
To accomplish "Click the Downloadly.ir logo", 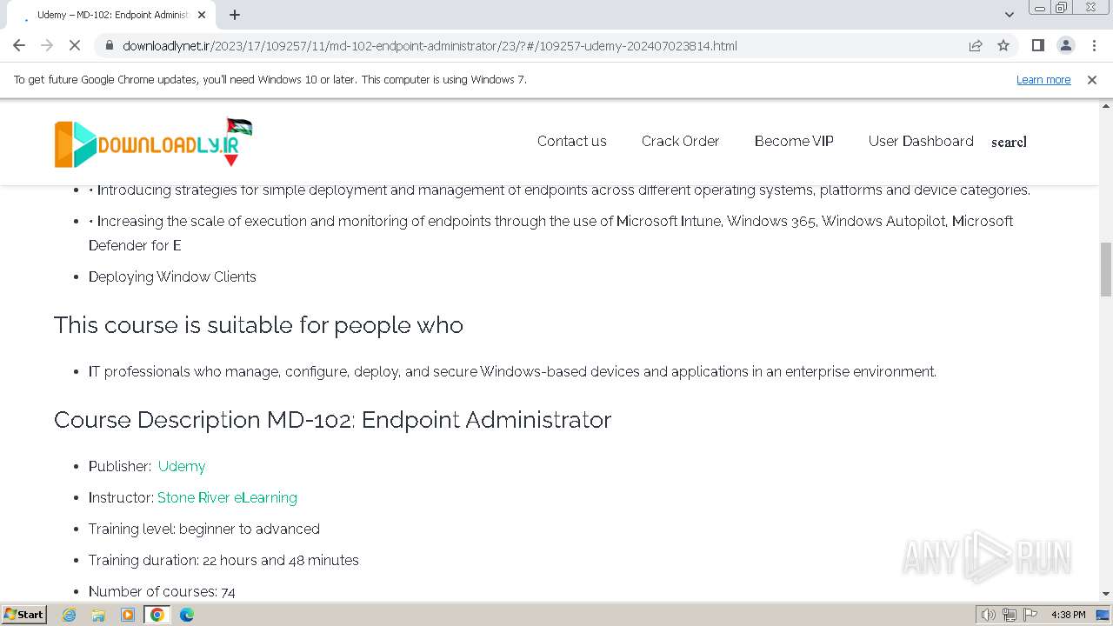I will (153, 142).
